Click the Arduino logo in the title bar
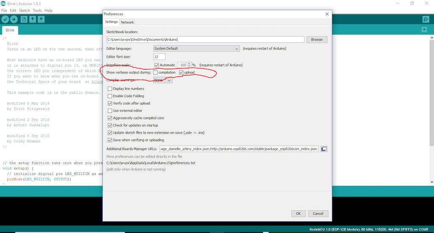The image size is (434, 233). [3, 3]
